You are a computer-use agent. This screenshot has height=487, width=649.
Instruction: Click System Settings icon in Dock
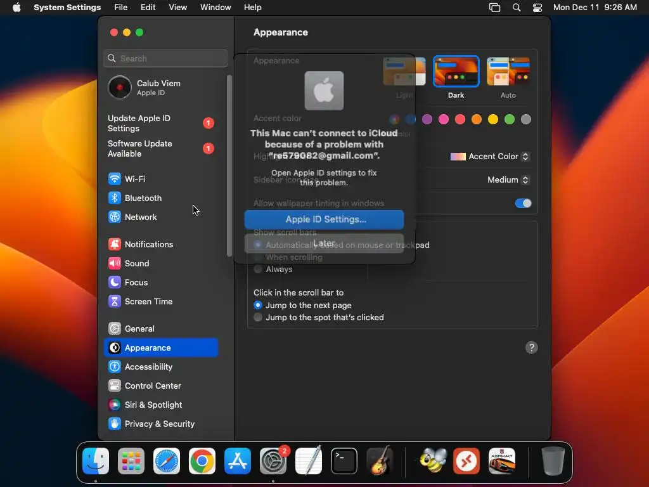point(273,461)
